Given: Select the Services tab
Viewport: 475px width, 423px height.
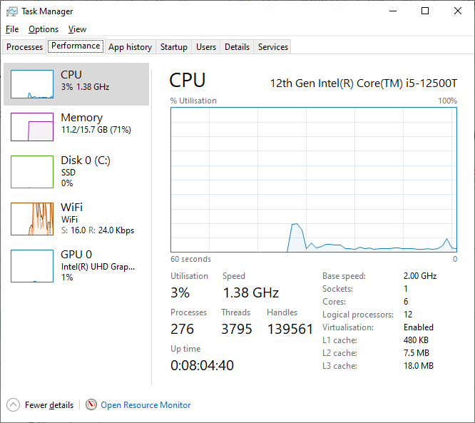Looking at the screenshot, I should [x=273, y=47].
